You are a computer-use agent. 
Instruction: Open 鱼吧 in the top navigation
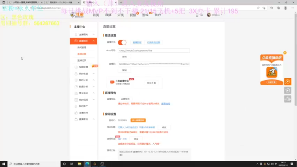[x=157, y=15]
